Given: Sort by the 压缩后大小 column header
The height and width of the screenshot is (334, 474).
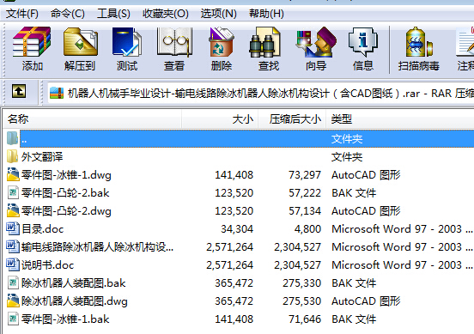Looking at the screenshot, I should (292, 119).
